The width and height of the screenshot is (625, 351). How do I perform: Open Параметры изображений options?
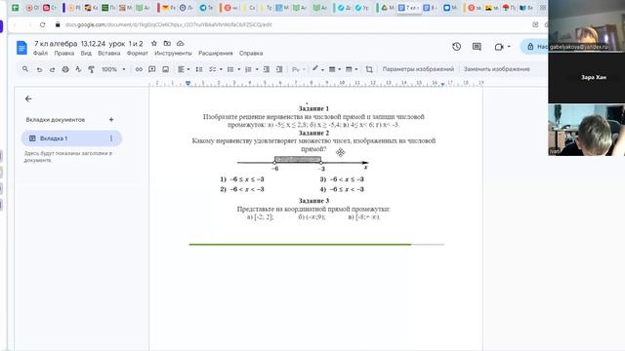coord(418,69)
